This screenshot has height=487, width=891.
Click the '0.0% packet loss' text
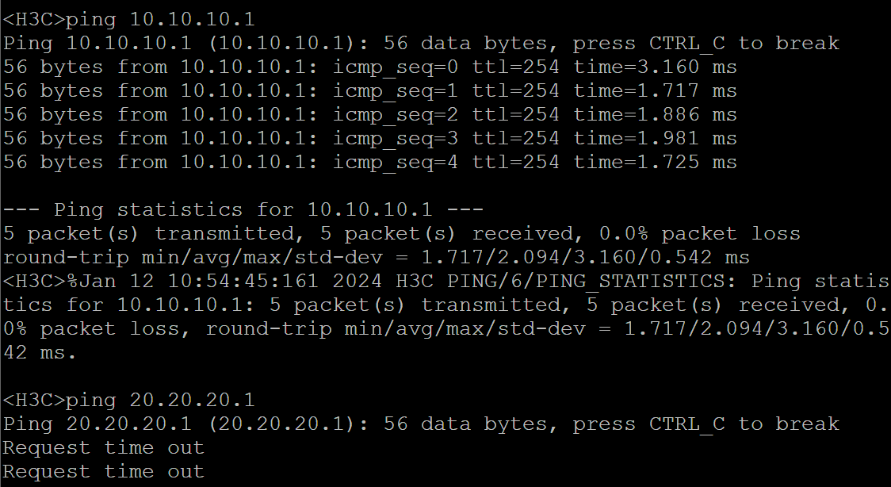click(x=699, y=233)
